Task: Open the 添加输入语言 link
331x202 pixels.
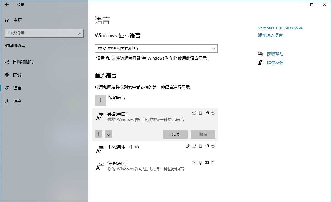Action: click(x=270, y=35)
